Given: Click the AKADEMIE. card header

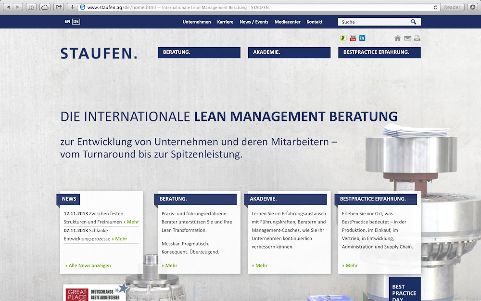Looking at the screenshot, I should tap(286, 199).
